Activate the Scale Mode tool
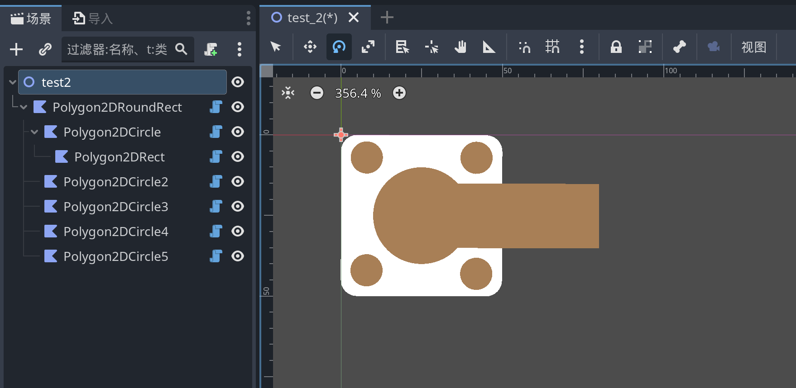Viewport: 796px width, 388px height. click(368, 47)
